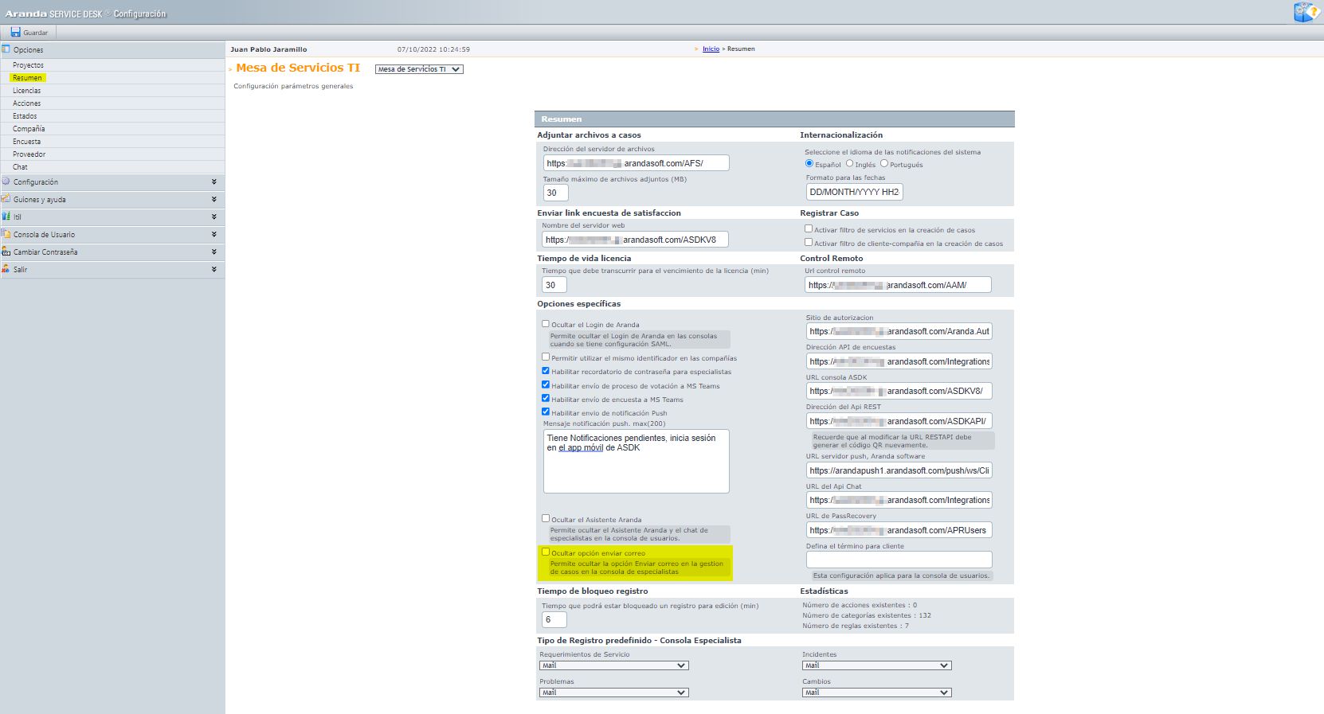Click the Inicio breadcrumb link
This screenshot has width=1324, height=714.
pos(711,49)
